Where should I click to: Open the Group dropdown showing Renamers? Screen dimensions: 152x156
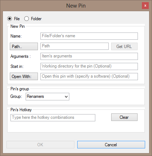(x=47, y=96)
